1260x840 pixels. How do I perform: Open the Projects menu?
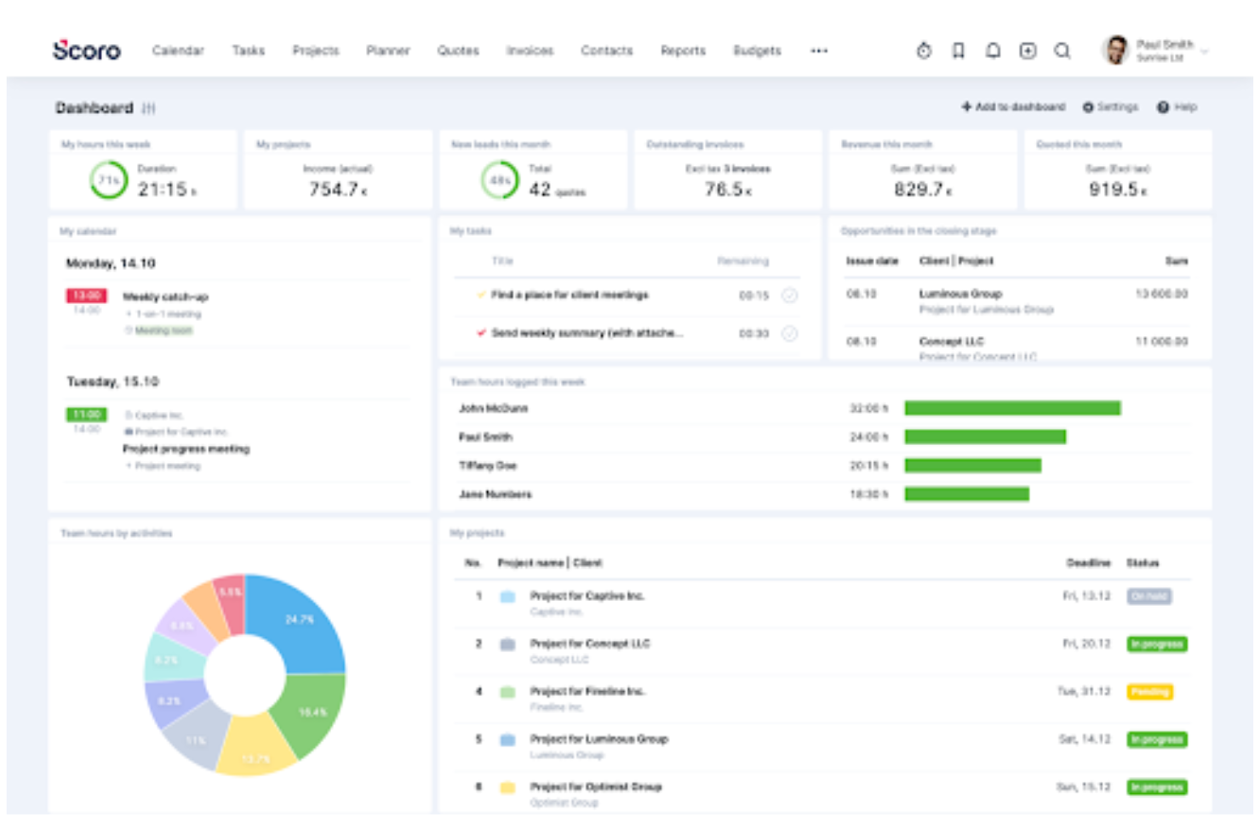[x=316, y=51]
